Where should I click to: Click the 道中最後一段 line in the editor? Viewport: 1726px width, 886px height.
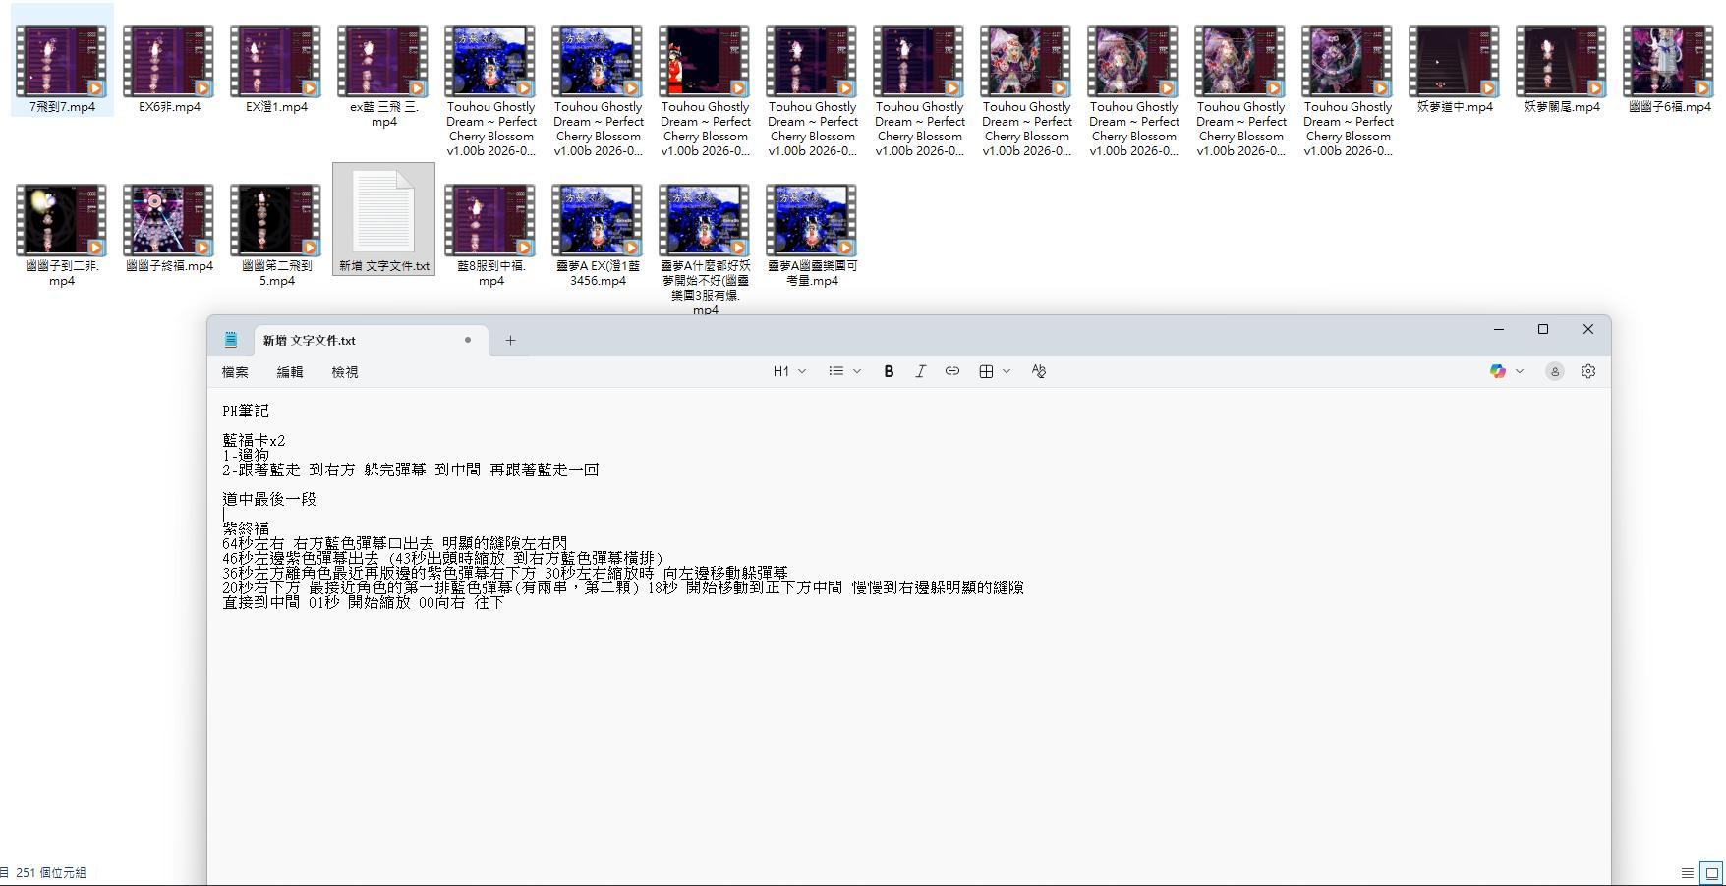coord(269,499)
